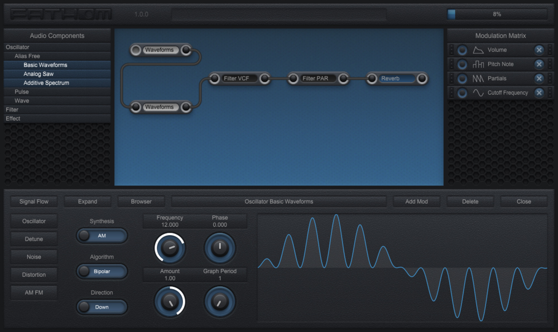The width and height of the screenshot is (558, 332).
Task: Remove the Pitch Note modulation with its X
Action: pyautogui.click(x=539, y=64)
